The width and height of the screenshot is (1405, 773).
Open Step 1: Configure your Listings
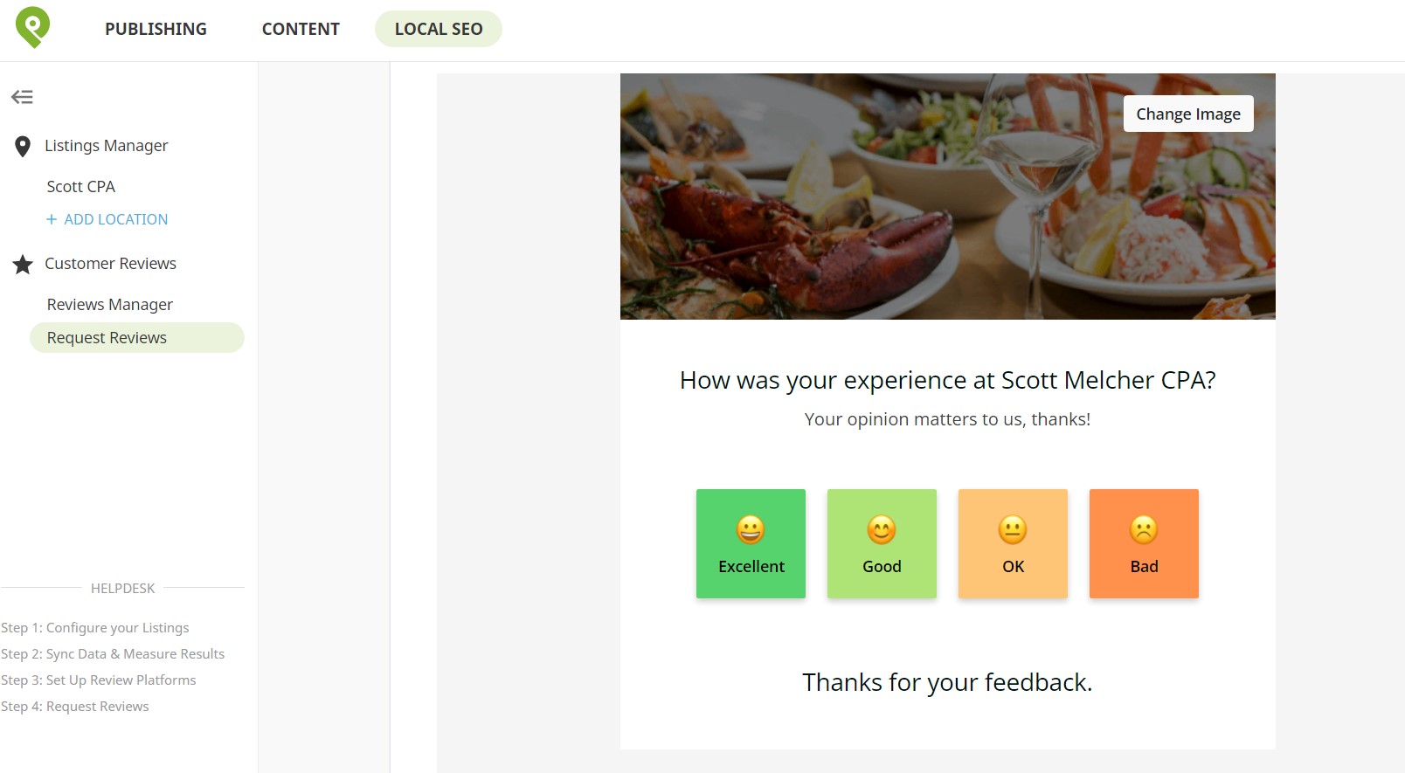coord(95,628)
